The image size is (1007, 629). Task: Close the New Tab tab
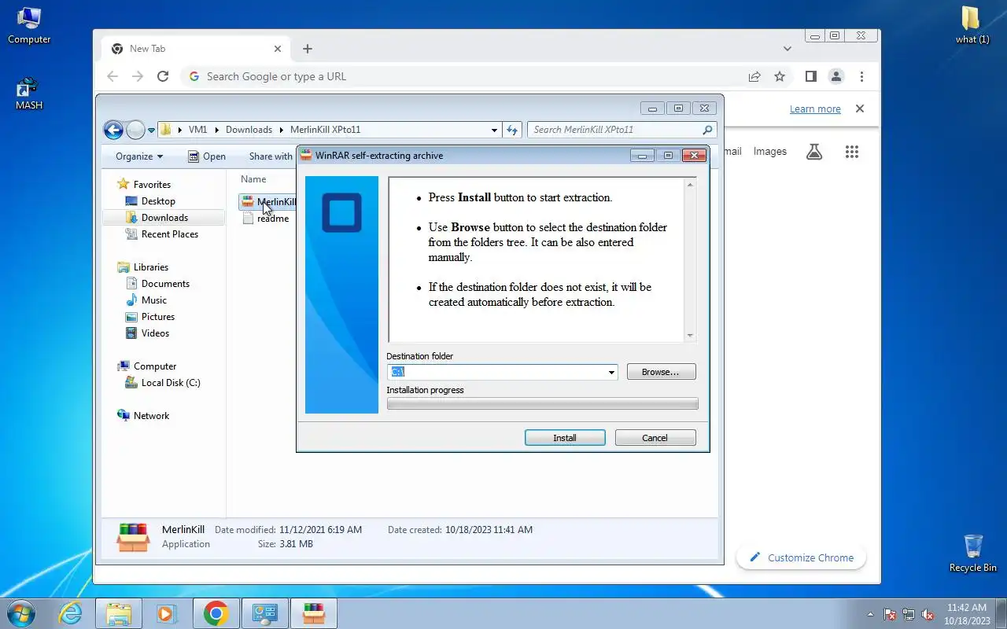pos(278,49)
